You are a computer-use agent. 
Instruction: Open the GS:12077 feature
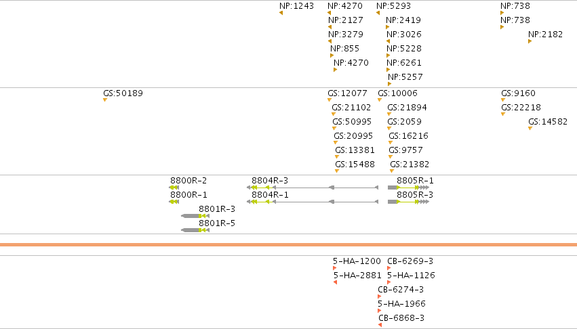tap(347, 93)
